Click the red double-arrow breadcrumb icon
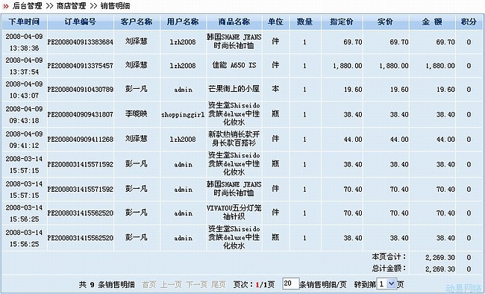 click(5, 6)
